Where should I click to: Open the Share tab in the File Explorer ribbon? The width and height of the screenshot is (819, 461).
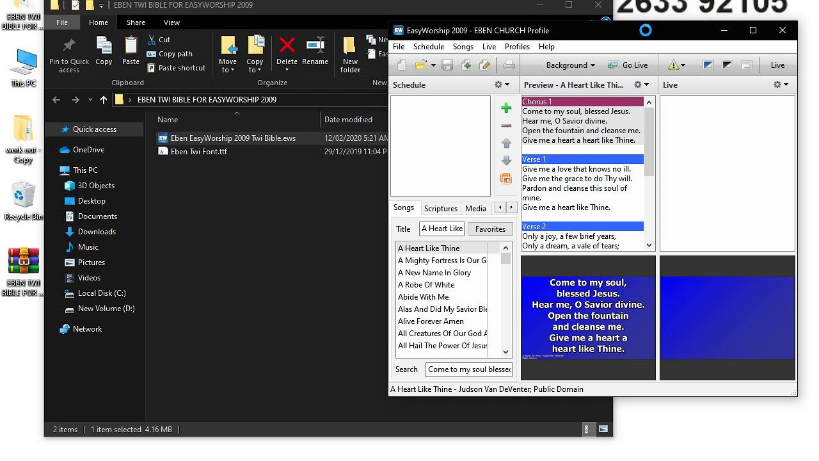(x=136, y=22)
